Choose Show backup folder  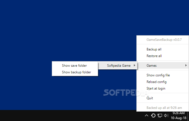tap(75, 72)
